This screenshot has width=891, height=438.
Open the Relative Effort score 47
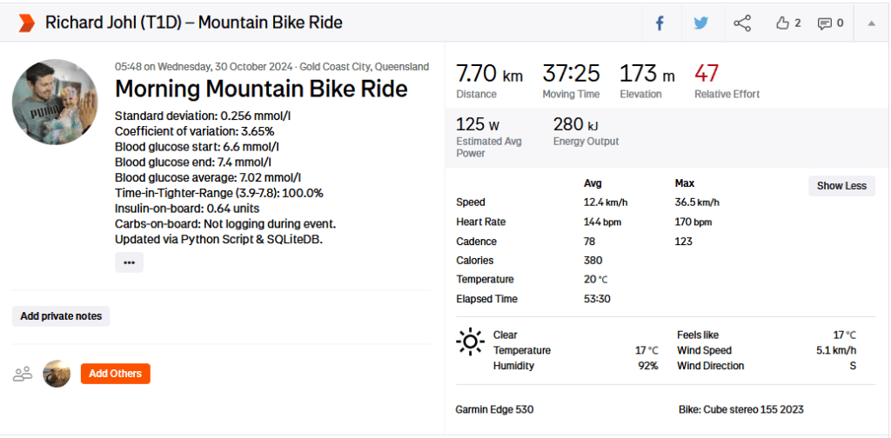pos(707,73)
